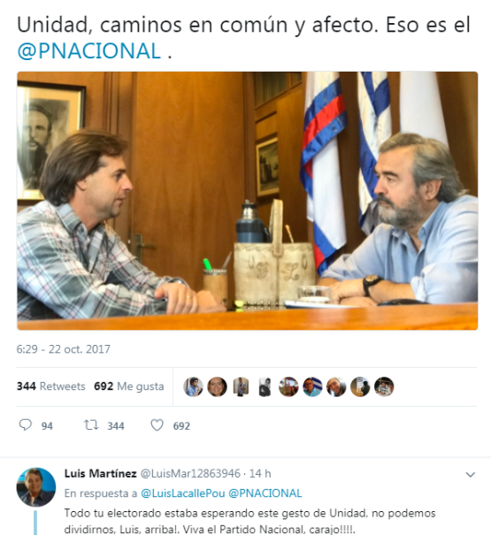Open fourth liker avatar in black and white
The height and width of the screenshot is (535, 491).
265,386
